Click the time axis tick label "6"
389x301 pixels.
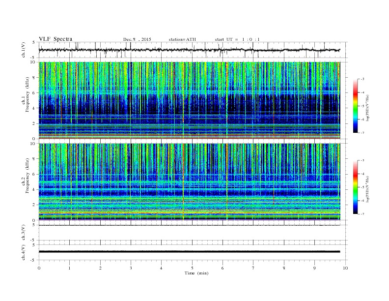[222, 268]
